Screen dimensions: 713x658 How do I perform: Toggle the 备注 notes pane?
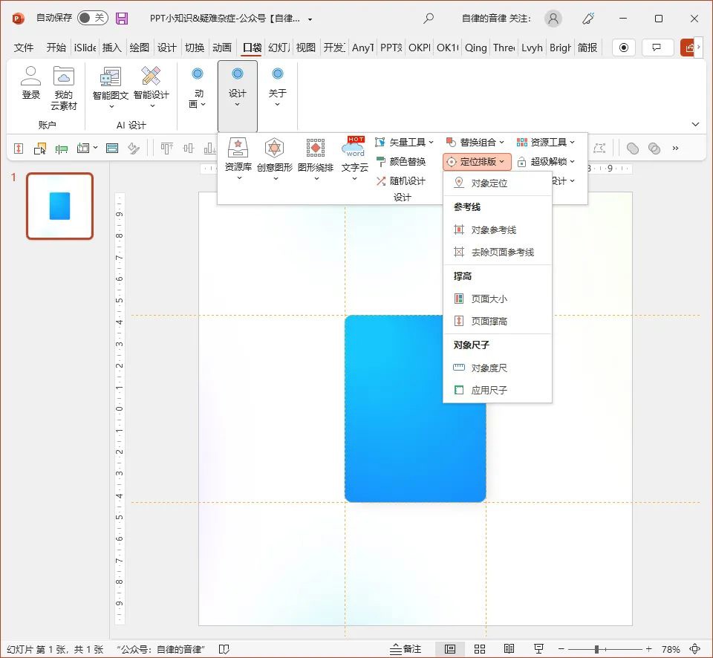pos(406,648)
